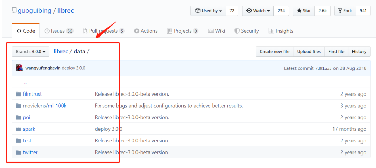Open the guoguibing owner link
The height and width of the screenshot is (168, 376).
[x=35, y=11]
